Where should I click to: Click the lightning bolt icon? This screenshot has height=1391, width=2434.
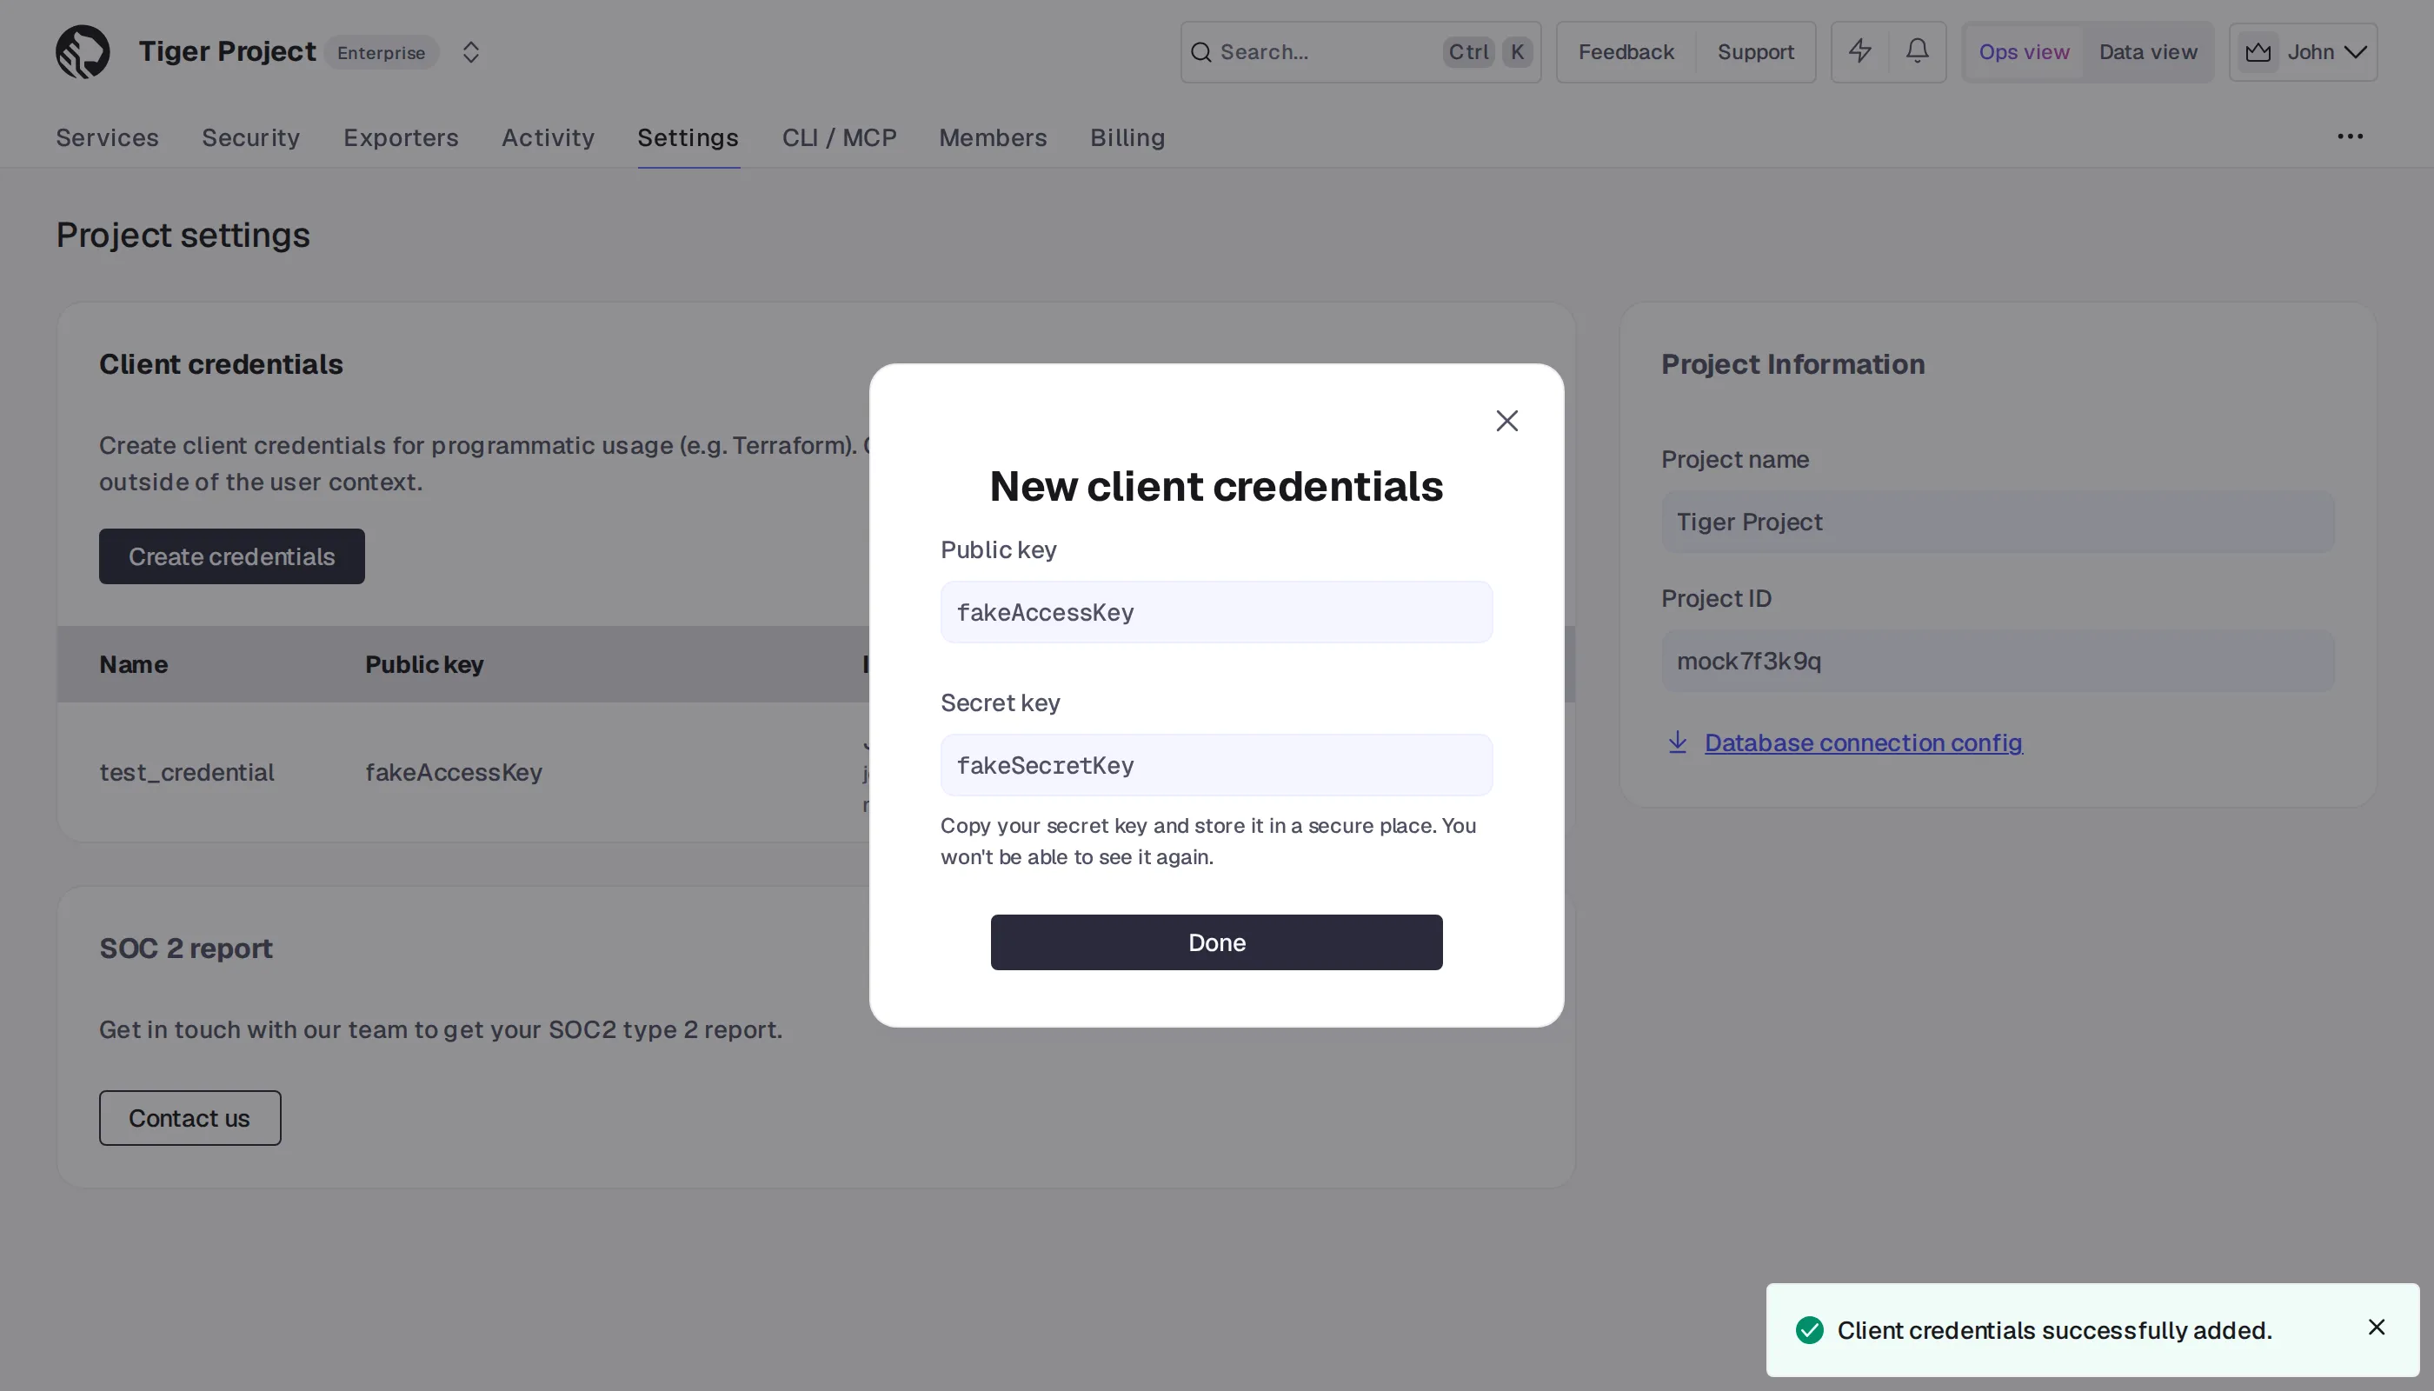[x=1859, y=51]
